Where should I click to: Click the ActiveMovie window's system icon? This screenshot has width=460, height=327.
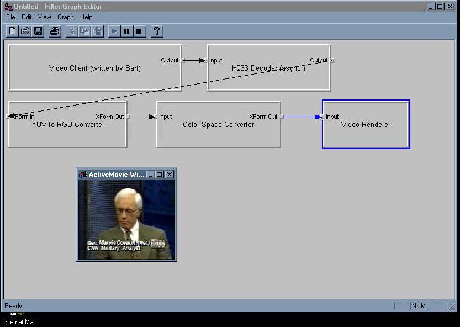click(x=83, y=175)
